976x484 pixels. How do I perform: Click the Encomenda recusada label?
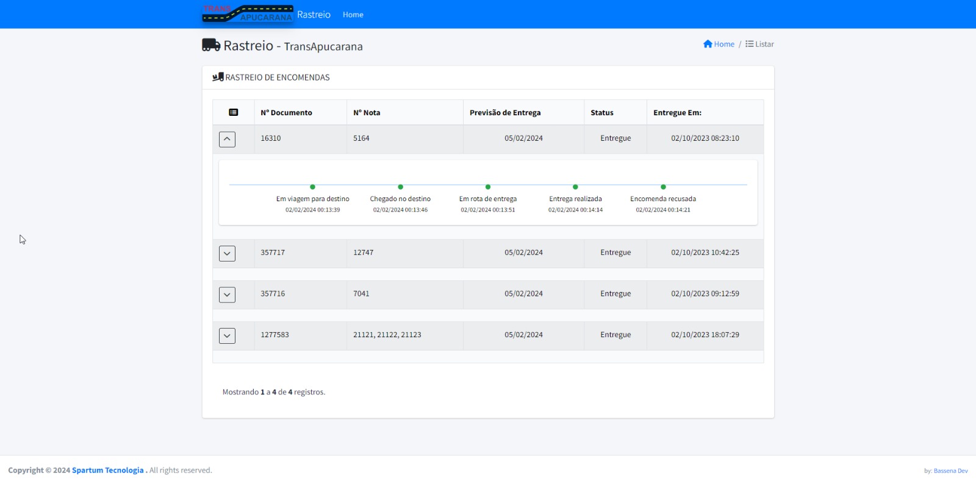pos(663,199)
